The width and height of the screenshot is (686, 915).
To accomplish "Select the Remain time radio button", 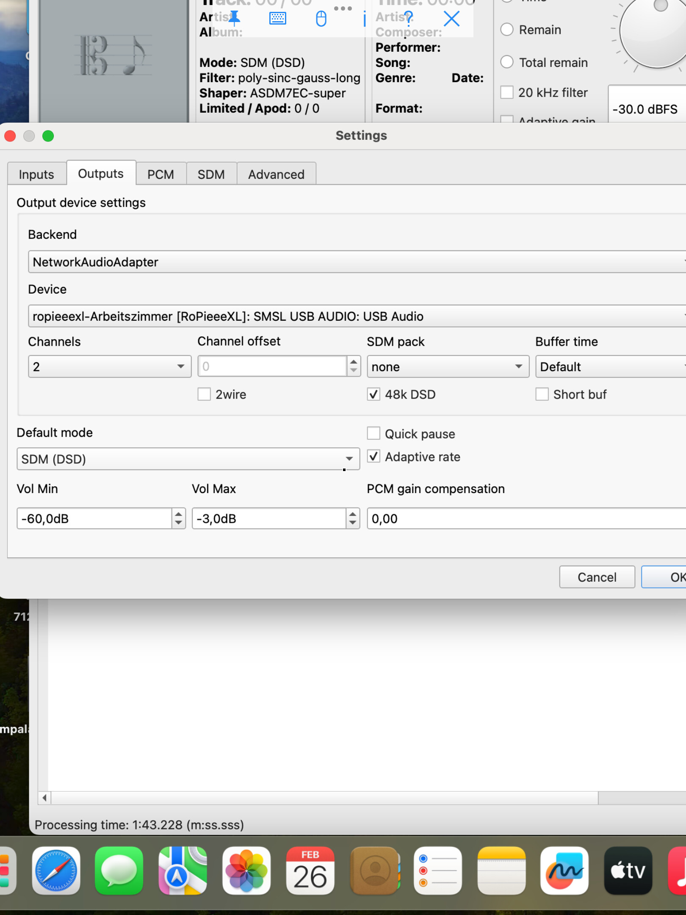I will coord(507,30).
